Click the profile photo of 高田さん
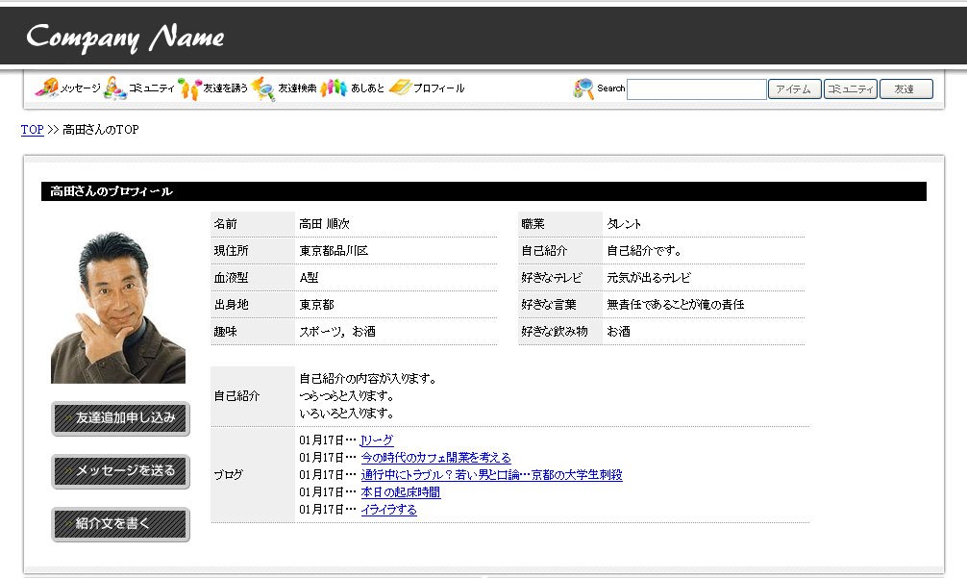 118,307
